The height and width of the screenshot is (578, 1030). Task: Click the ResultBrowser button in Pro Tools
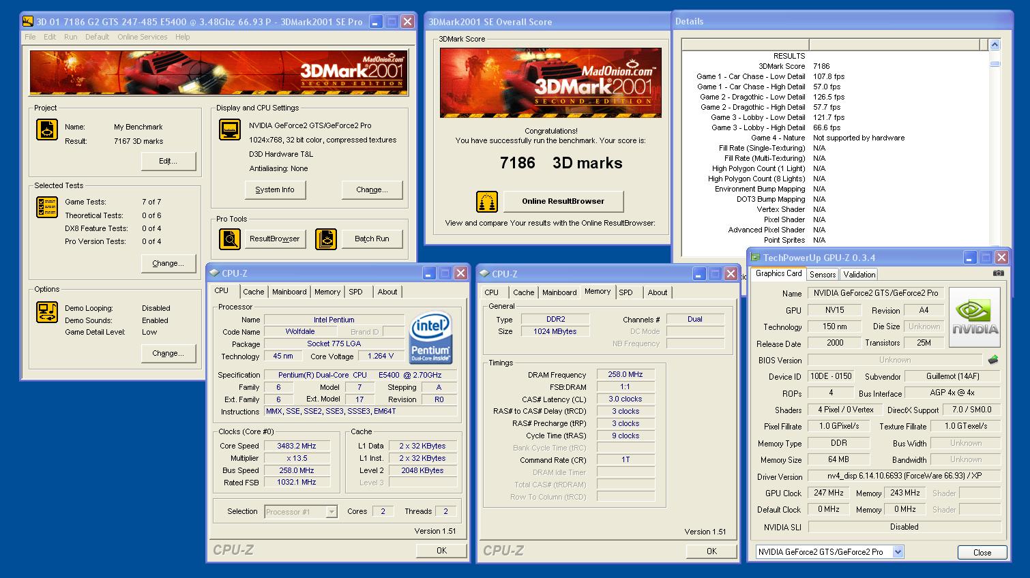click(274, 239)
